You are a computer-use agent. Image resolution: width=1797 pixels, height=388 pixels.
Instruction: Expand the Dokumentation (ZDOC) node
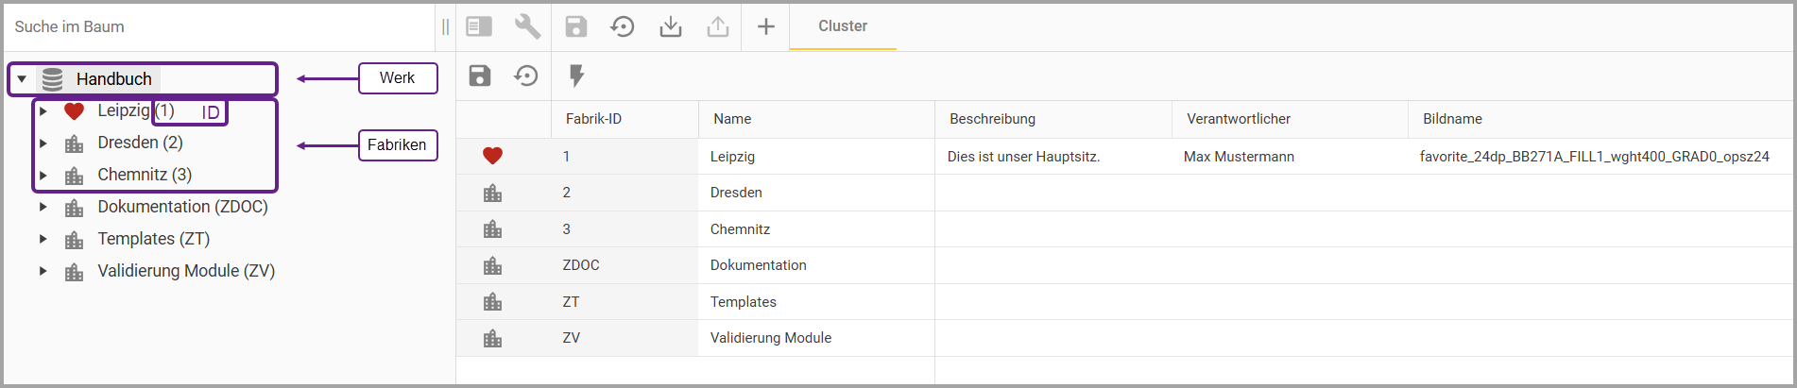tap(43, 207)
